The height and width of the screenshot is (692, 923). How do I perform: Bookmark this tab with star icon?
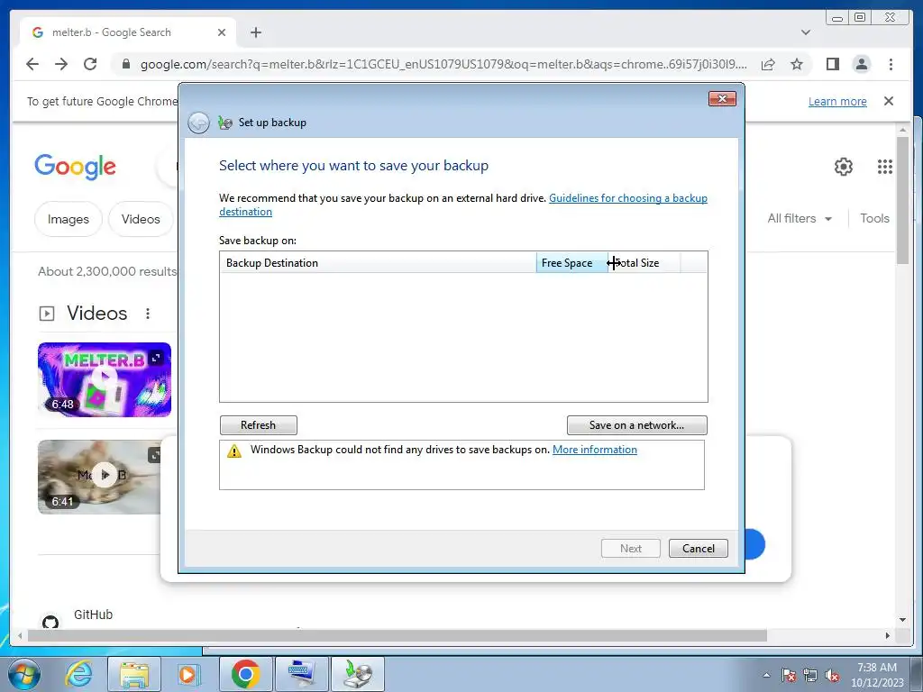pos(797,64)
